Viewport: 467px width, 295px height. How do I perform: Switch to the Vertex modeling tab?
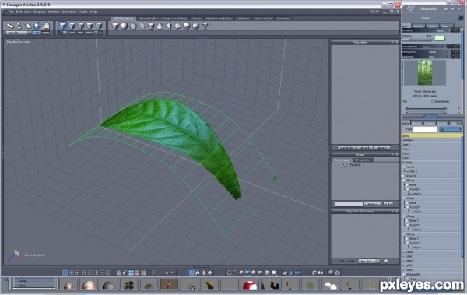(x=174, y=19)
